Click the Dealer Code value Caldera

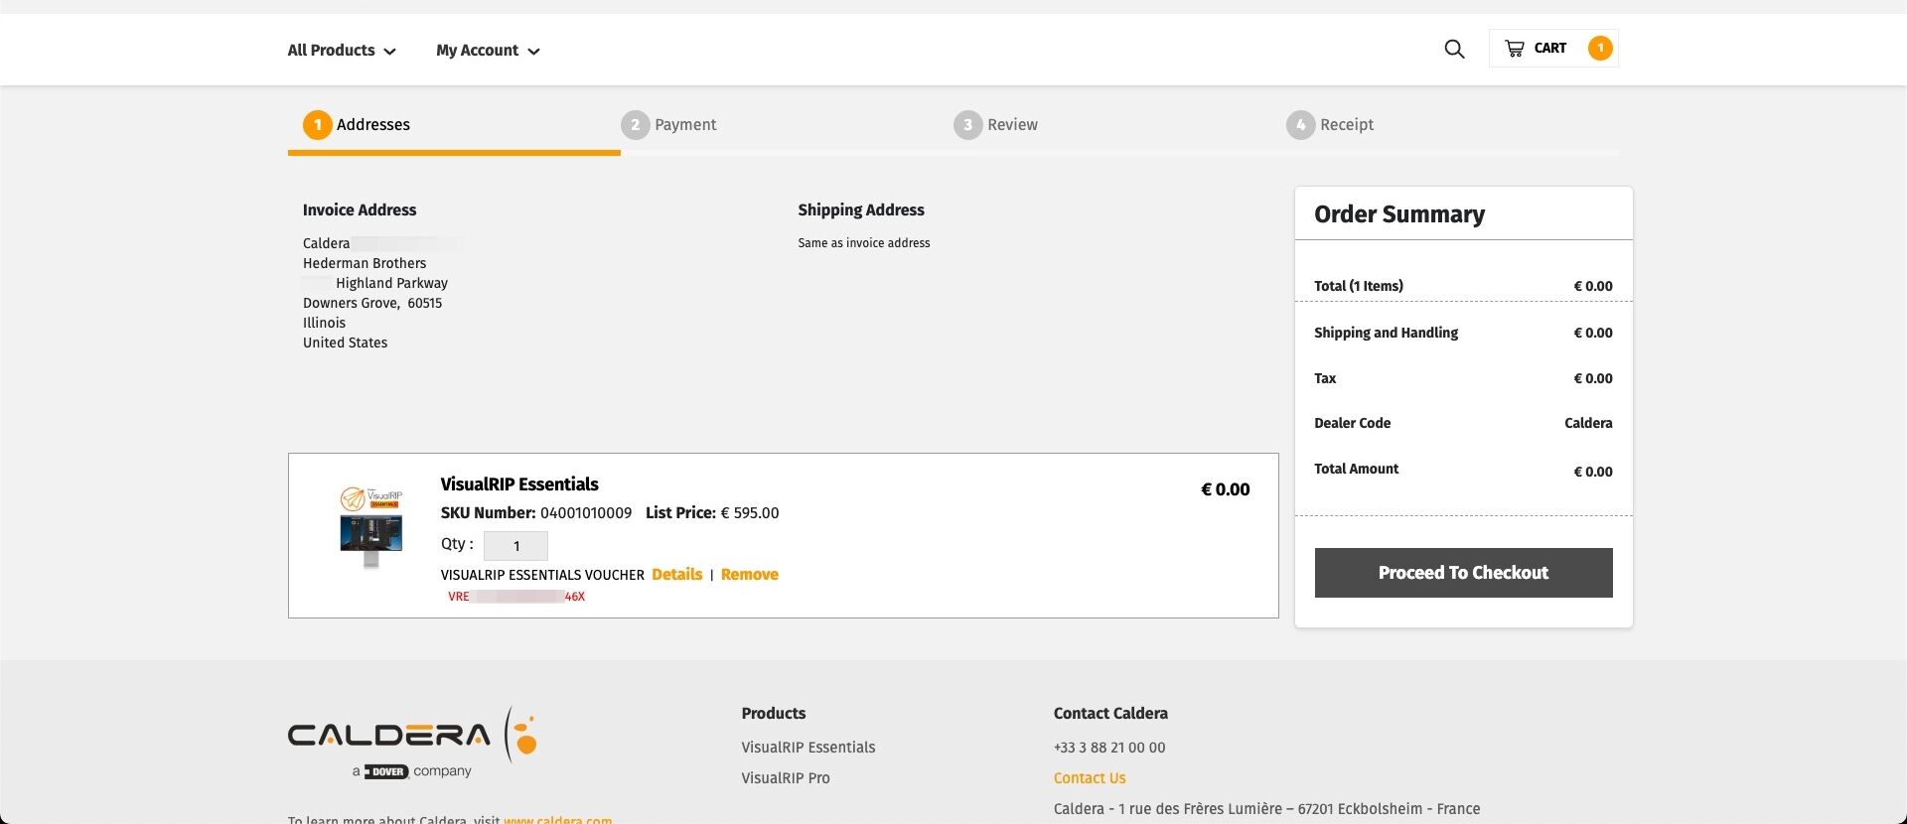[1588, 423]
